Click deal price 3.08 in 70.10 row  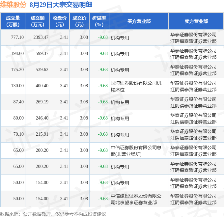click(84, 134)
